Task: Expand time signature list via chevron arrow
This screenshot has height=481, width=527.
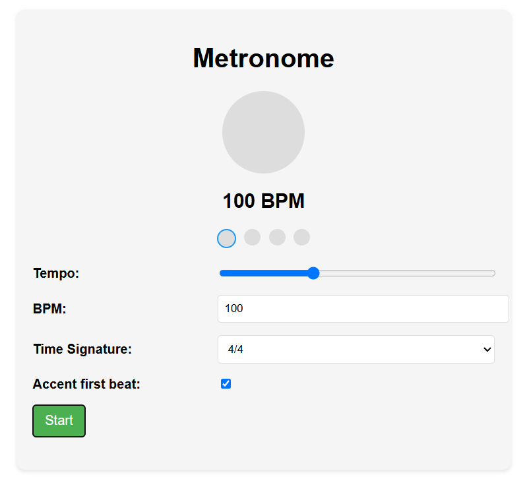Action: 487,350
